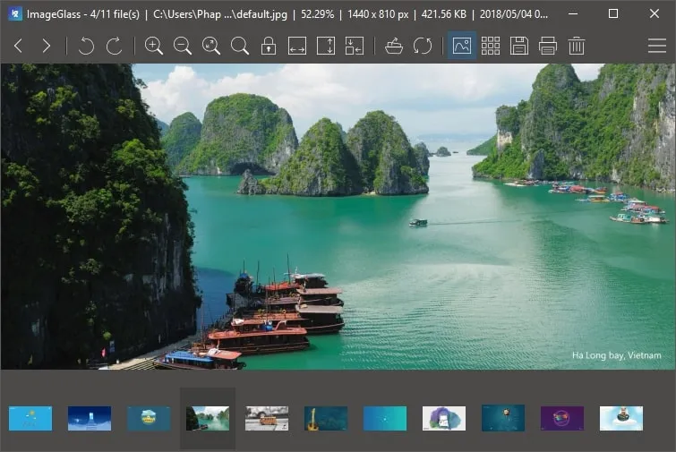Click the ImageGlass app icon in title bar

[x=15, y=13]
